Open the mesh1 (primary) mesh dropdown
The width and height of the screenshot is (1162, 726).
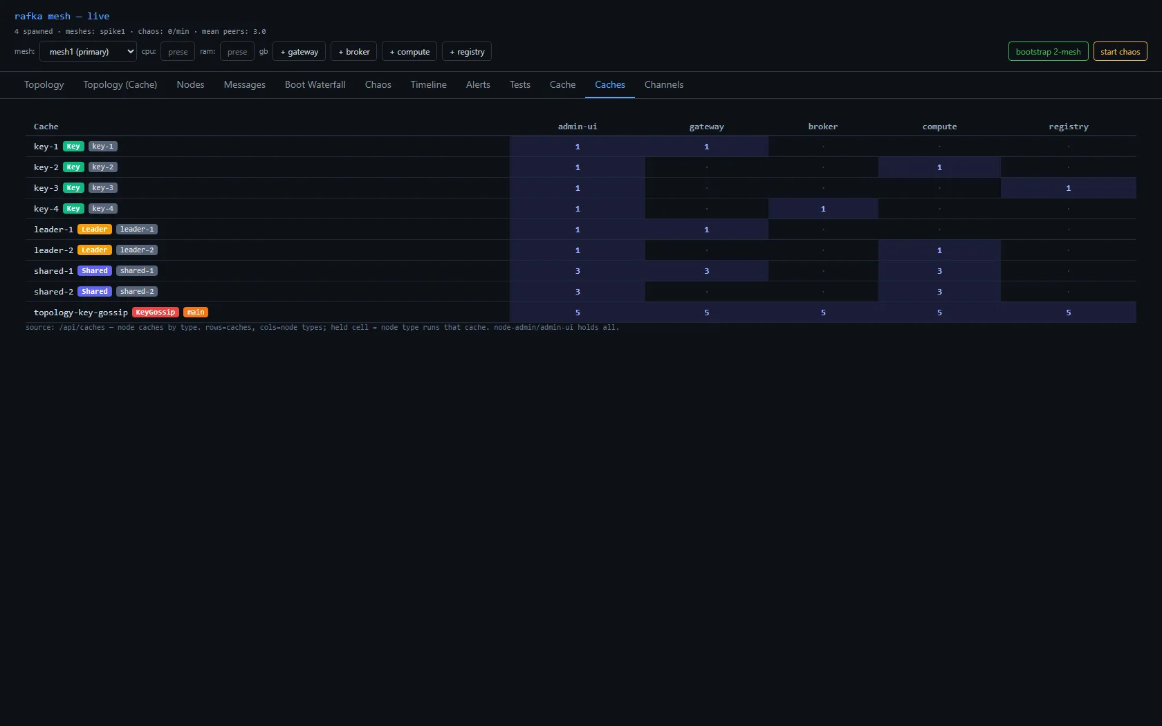point(88,51)
